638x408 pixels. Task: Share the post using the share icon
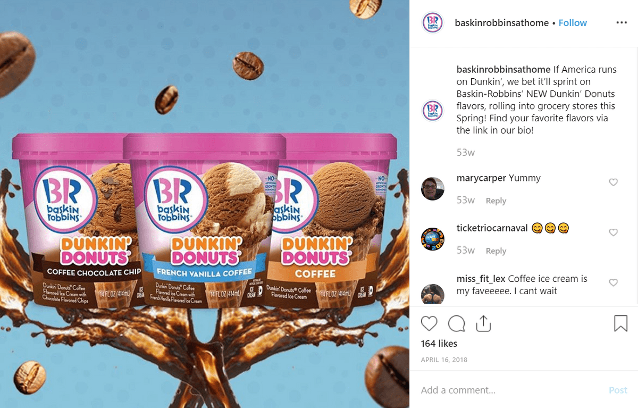point(483,323)
